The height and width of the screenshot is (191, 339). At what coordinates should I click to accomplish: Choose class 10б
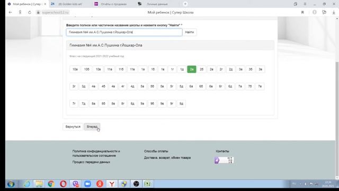pyautogui.click(x=86, y=70)
